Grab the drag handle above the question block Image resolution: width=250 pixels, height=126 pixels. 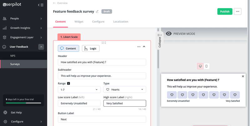coord(104,42)
